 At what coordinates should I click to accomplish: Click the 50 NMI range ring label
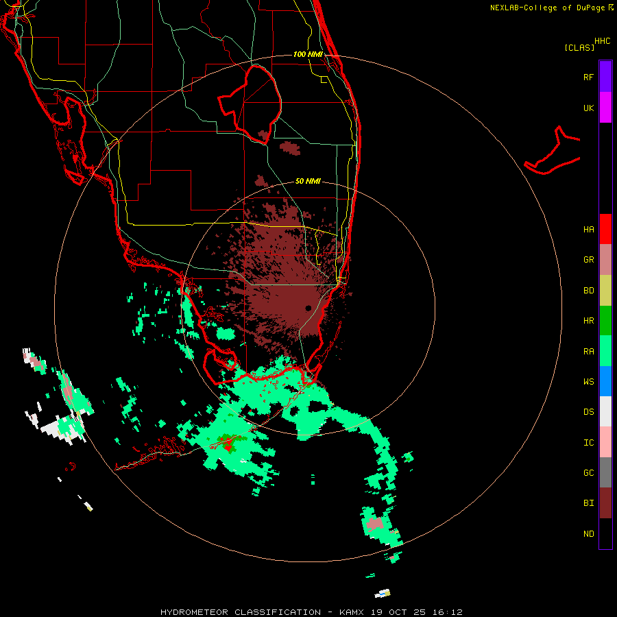click(x=308, y=181)
